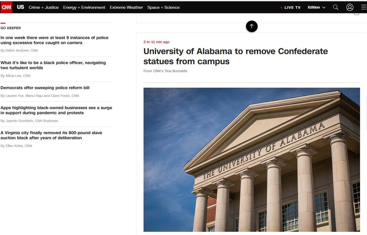Click the user account profile icon
Screen dimensions: 367x235
pyautogui.click(x=350, y=7)
